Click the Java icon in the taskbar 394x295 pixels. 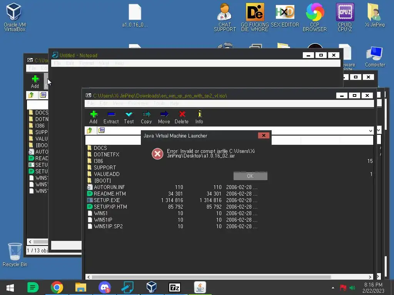click(200, 287)
